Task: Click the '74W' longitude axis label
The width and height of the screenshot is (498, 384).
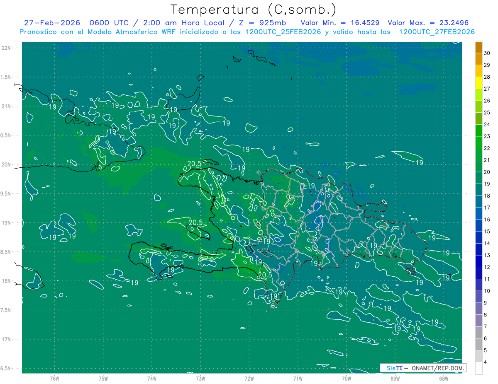Action: 152,378
